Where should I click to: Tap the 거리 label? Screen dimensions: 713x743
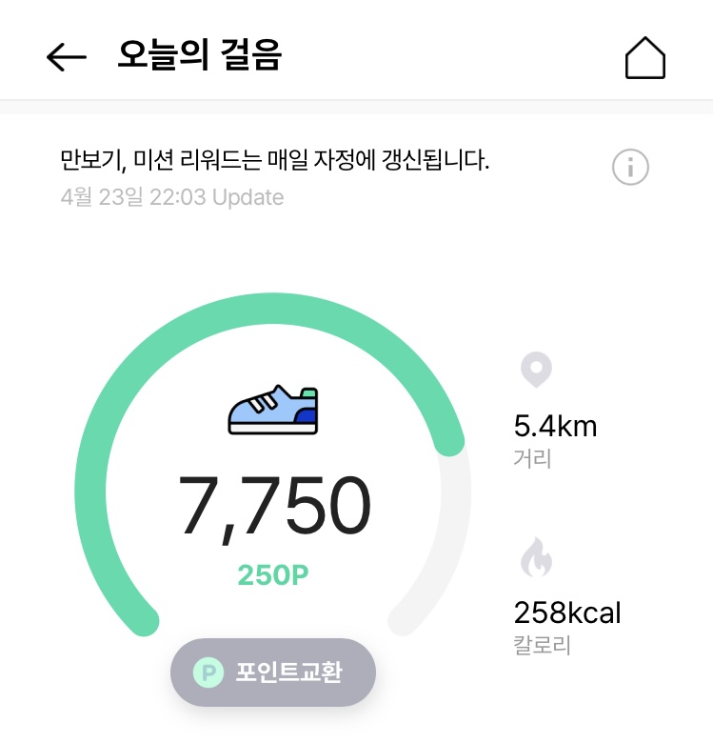pyautogui.click(x=532, y=458)
